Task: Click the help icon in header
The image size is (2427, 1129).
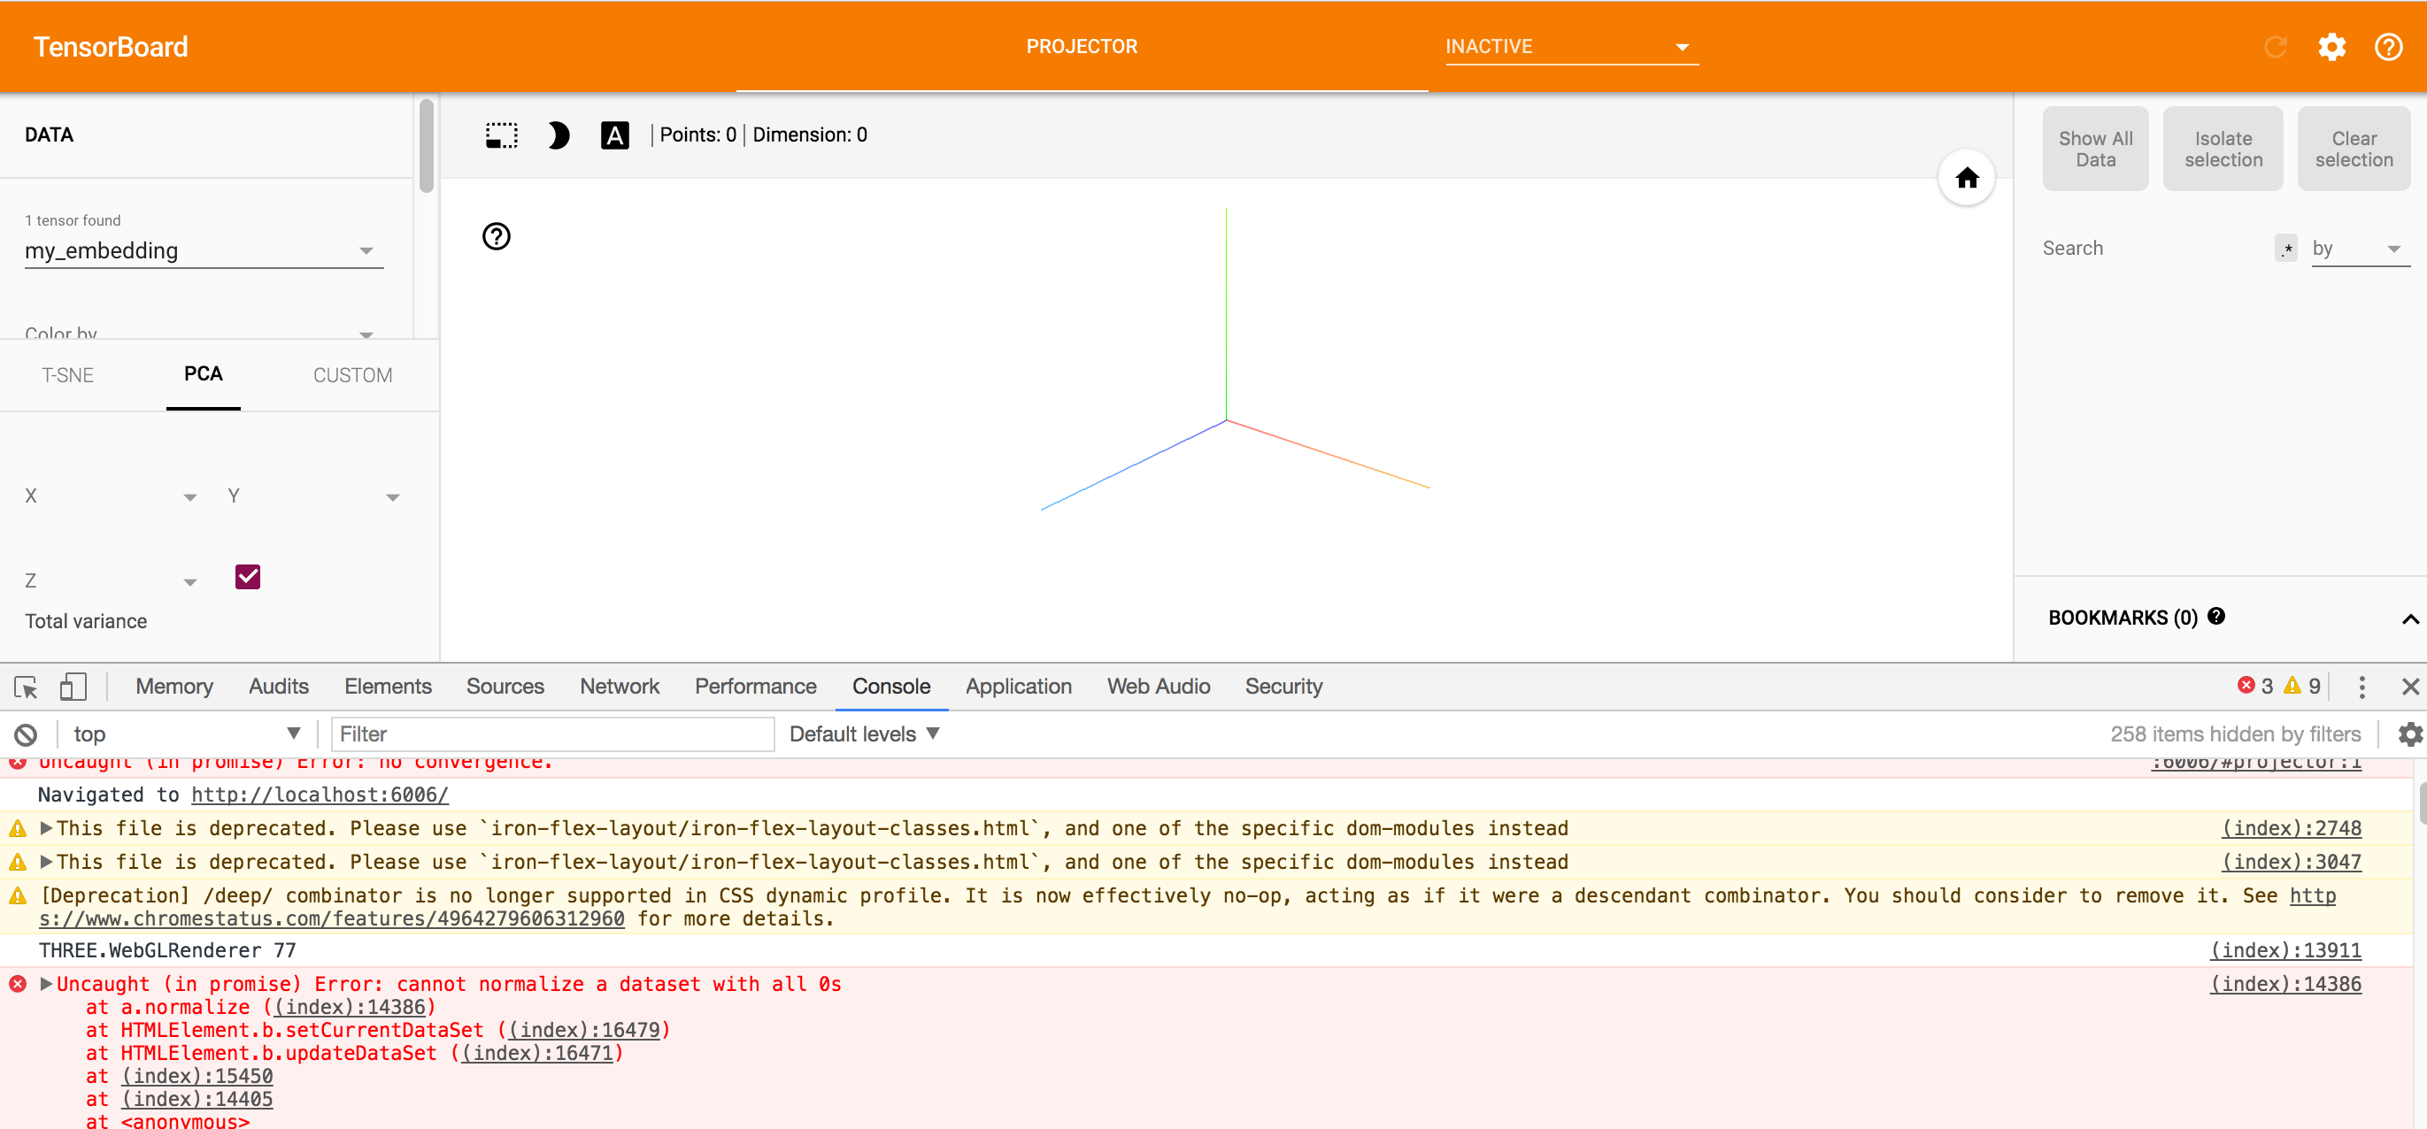Action: point(2388,46)
